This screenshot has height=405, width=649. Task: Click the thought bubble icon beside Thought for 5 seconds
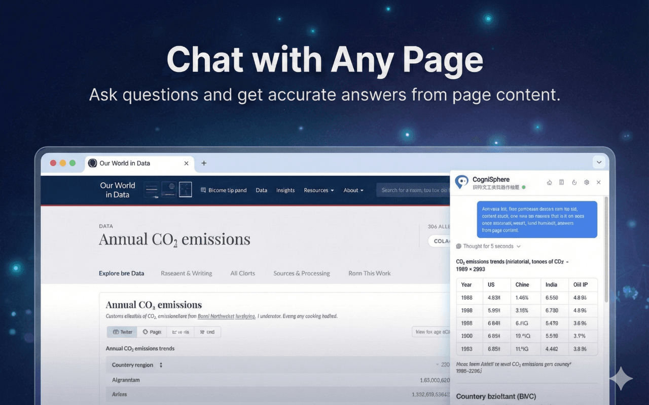coord(459,247)
